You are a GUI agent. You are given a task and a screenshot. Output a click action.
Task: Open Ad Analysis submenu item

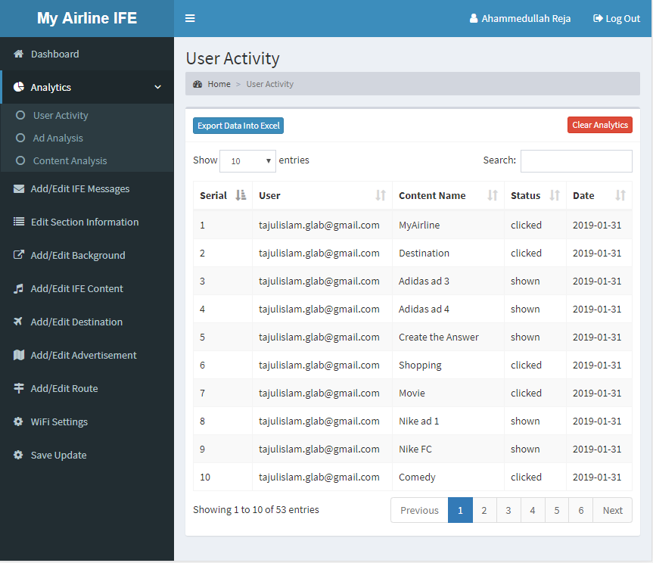(58, 138)
